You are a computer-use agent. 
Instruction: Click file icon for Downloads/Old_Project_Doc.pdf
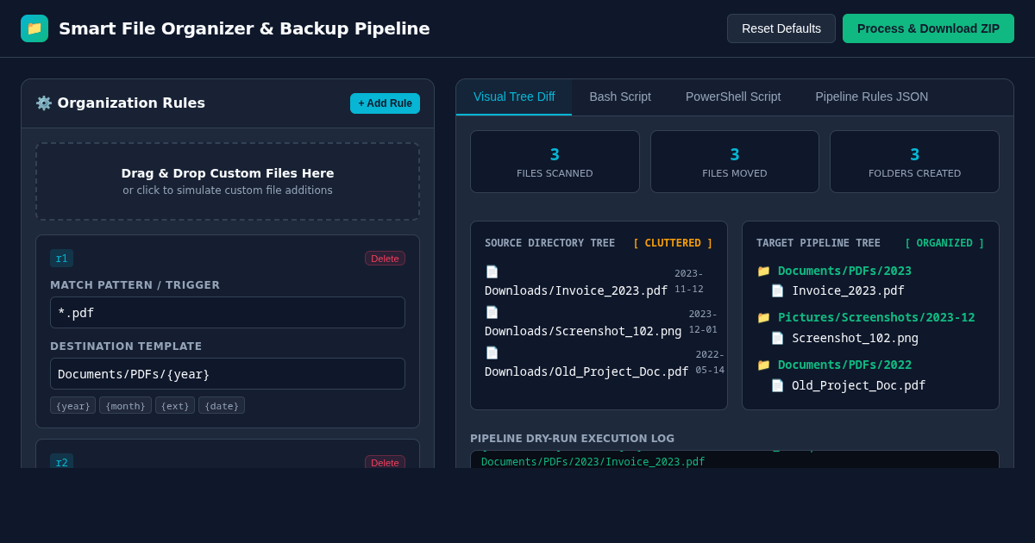coord(492,353)
